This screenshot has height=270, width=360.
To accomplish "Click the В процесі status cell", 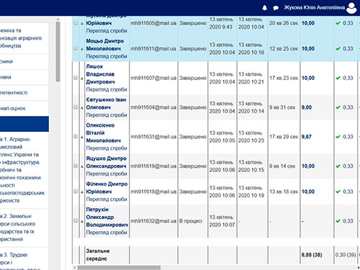I will coord(191,221).
